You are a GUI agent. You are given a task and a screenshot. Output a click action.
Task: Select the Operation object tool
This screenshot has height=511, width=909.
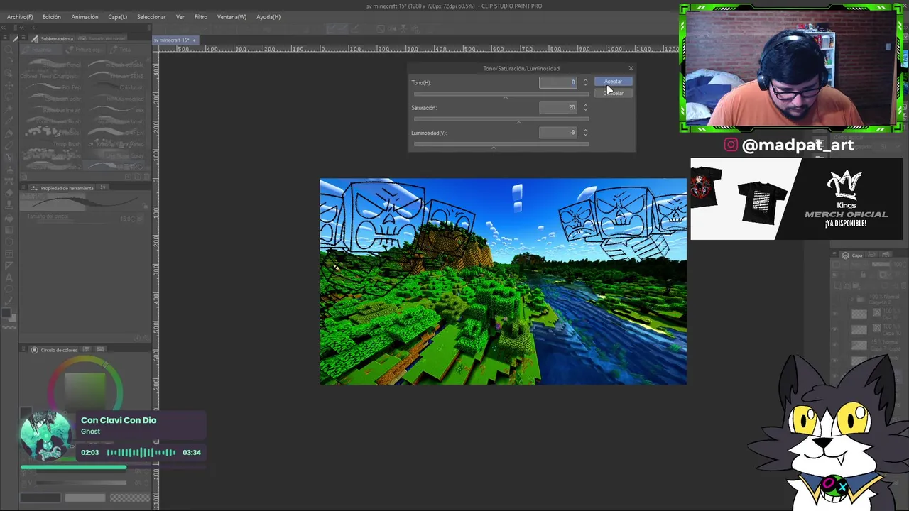pyautogui.click(x=9, y=74)
